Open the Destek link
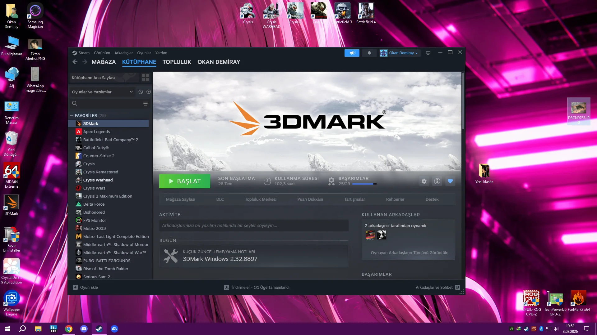The image size is (597, 335). pyautogui.click(x=432, y=199)
